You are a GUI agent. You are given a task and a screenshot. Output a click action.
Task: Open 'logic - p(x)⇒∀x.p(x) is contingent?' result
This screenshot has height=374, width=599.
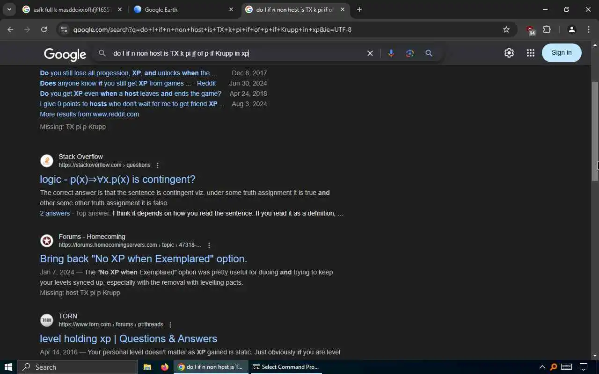pyautogui.click(x=117, y=179)
